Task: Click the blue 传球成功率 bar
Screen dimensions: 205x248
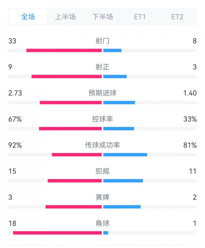Action: (x=125, y=155)
